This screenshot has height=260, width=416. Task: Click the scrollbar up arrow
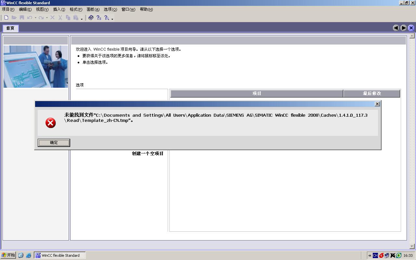point(412,36)
